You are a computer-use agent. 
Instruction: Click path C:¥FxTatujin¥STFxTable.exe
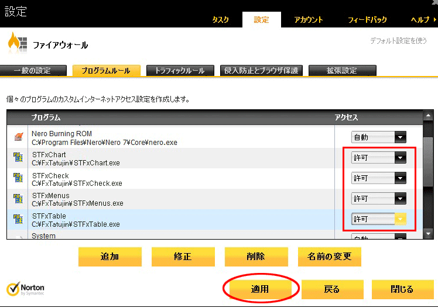(76, 224)
